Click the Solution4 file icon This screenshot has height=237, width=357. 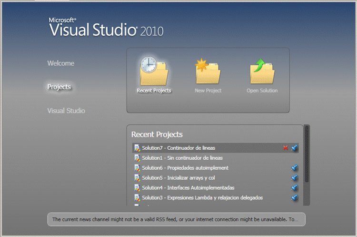click(137, 188)
